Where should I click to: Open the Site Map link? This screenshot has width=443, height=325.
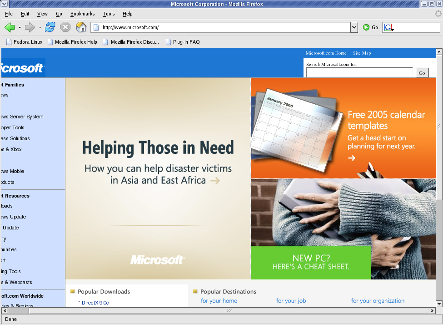tap(362, 53)
